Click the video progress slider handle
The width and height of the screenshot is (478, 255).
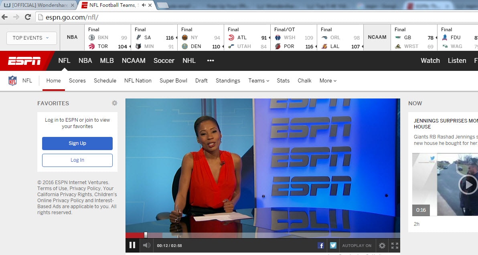coord(146,235)
